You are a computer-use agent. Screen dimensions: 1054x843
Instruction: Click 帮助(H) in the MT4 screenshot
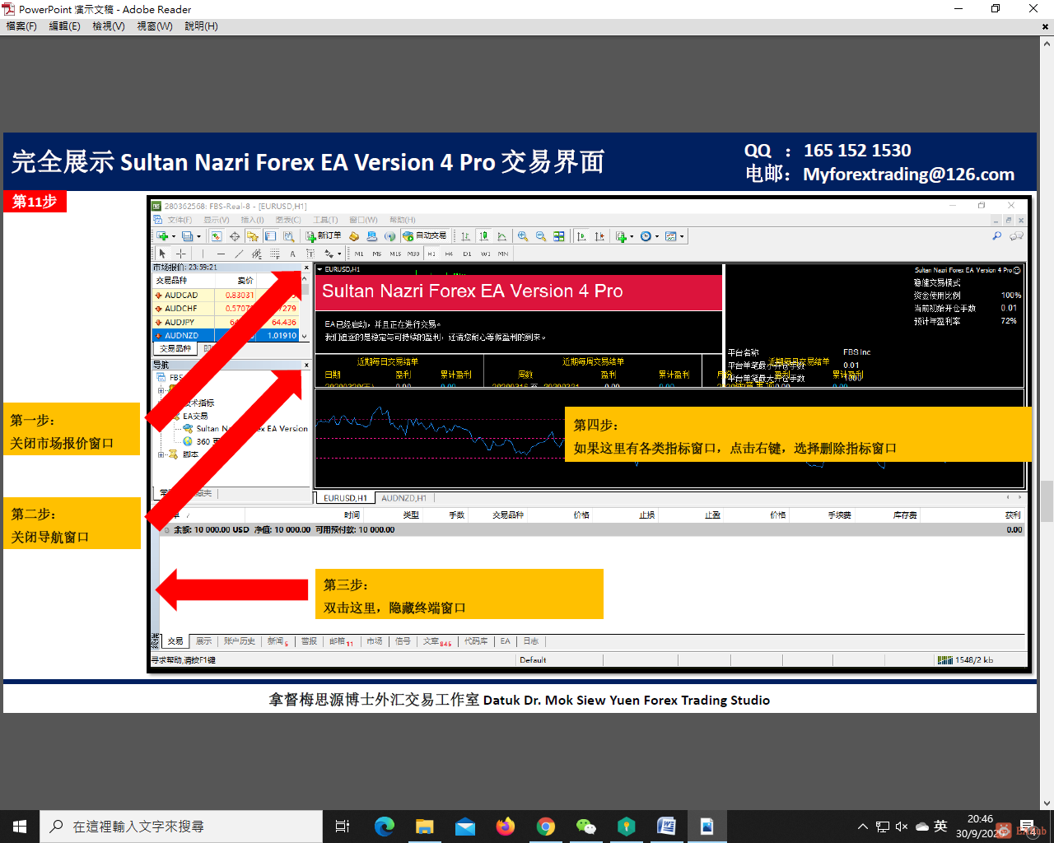(403, 220)
